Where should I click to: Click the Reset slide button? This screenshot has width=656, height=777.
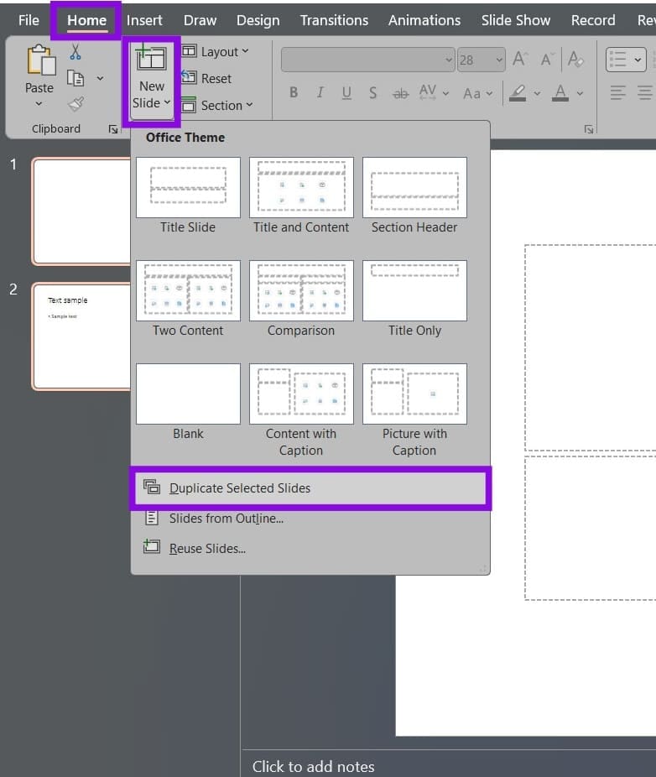(206, 78)
